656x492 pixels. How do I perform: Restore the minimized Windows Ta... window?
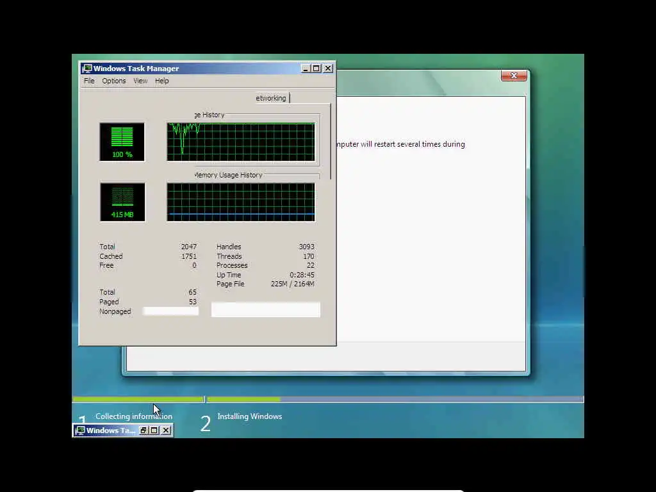[143, 430]
